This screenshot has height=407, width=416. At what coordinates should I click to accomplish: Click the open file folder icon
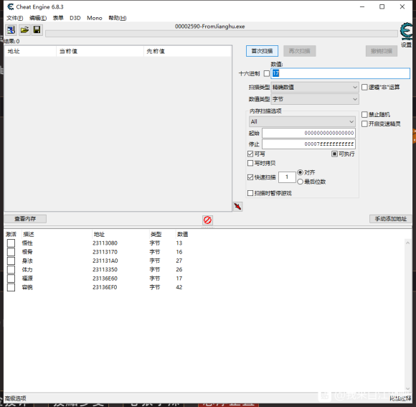pos(24,29)
